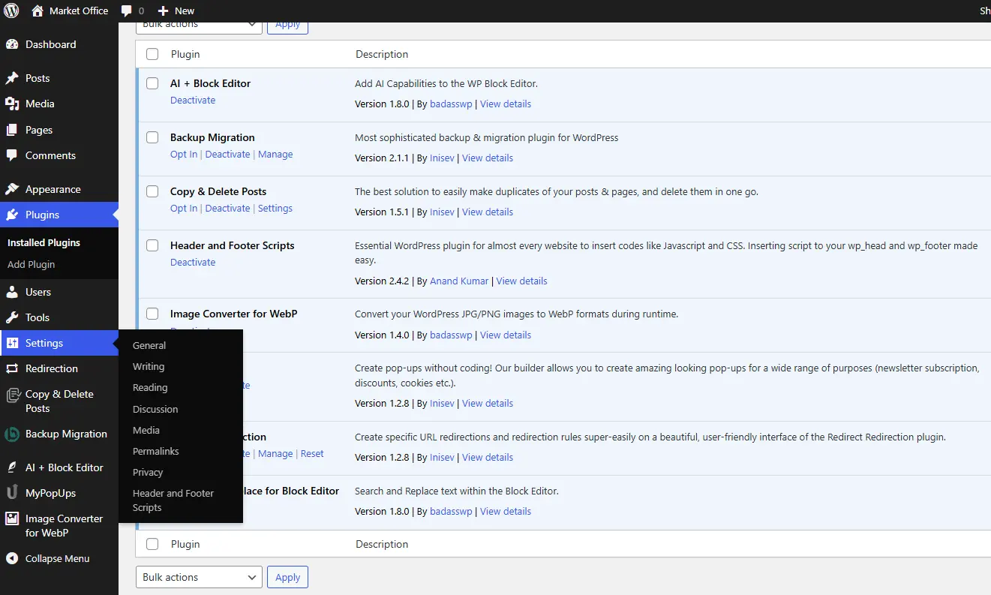Viewport: 991px width, 595px height.
Task: Choose Writing from the Settings flyout
Action: coord(149,366)
